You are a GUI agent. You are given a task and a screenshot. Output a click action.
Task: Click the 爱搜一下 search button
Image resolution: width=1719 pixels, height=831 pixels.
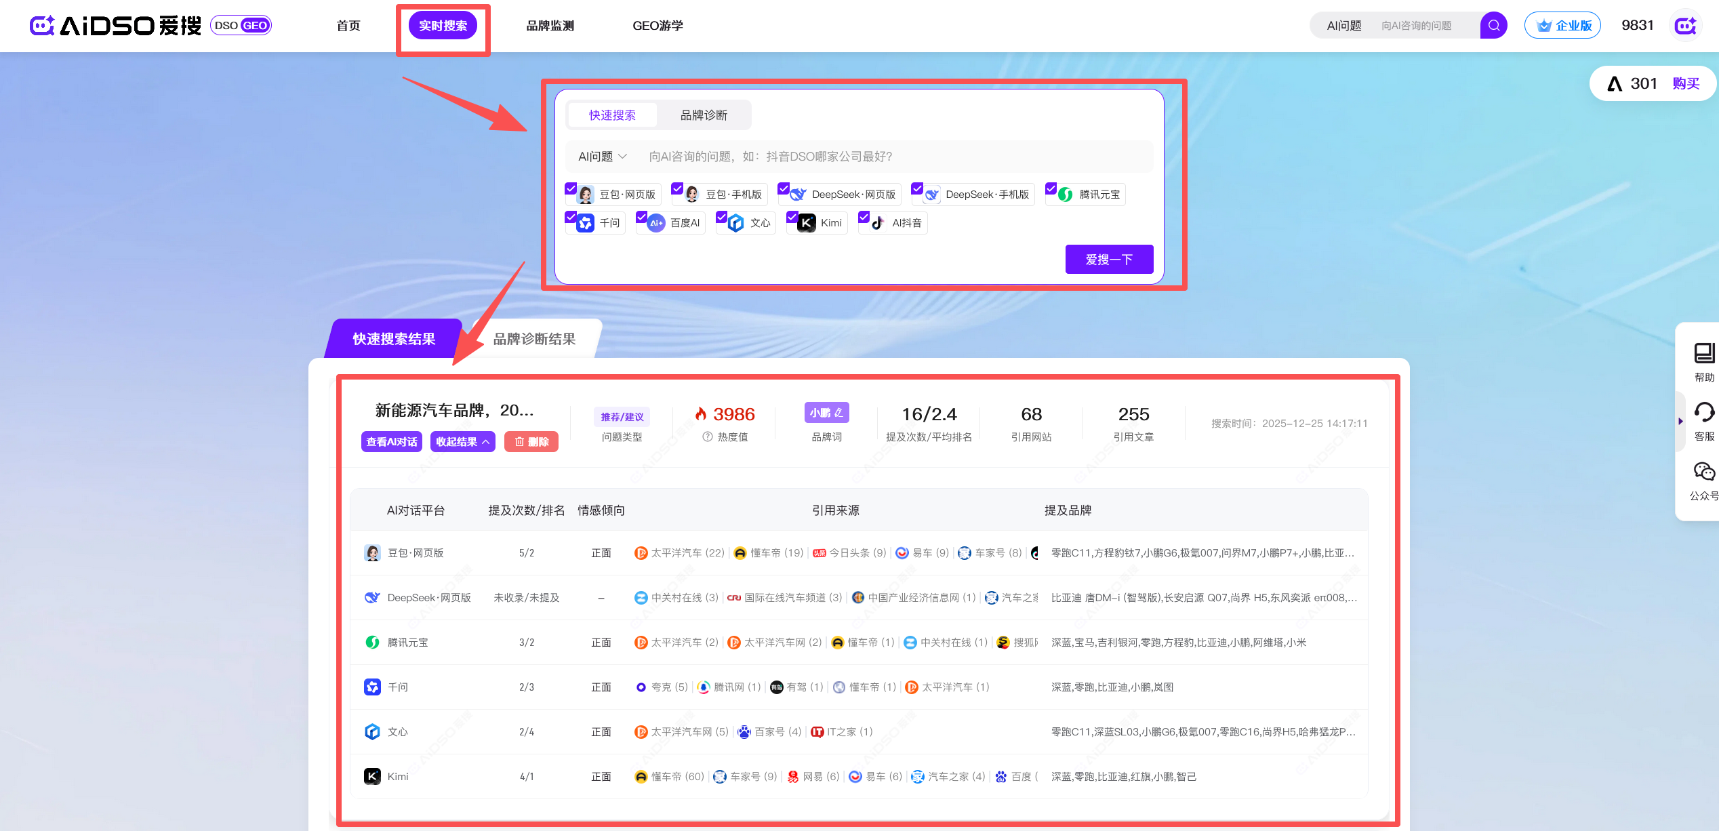(x=1108, y=260)
